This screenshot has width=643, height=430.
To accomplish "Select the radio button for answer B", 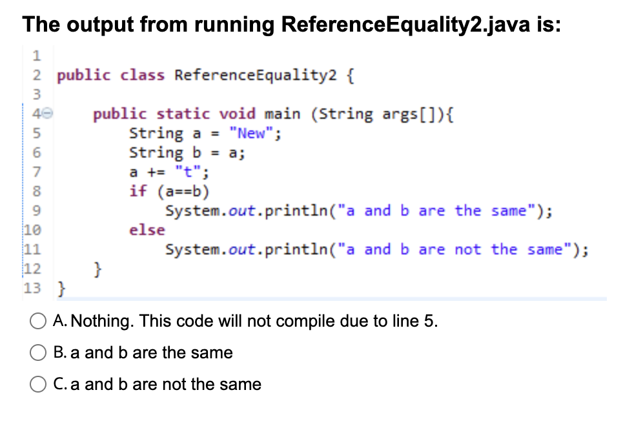I will (38, 353).
